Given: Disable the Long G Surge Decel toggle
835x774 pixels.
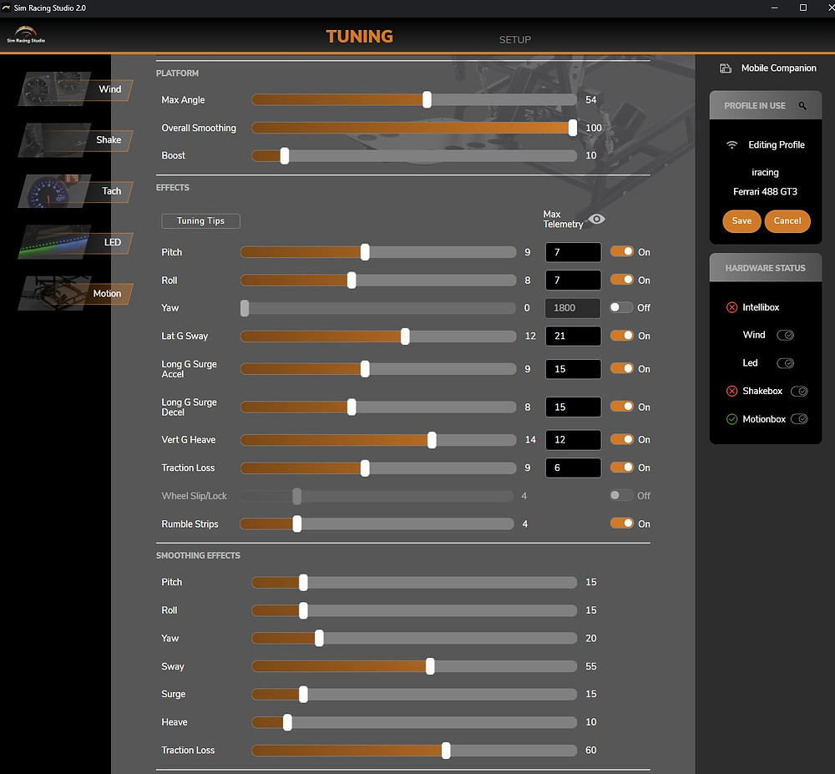Looking at the screenshot, I should click(x=621, y=407).
